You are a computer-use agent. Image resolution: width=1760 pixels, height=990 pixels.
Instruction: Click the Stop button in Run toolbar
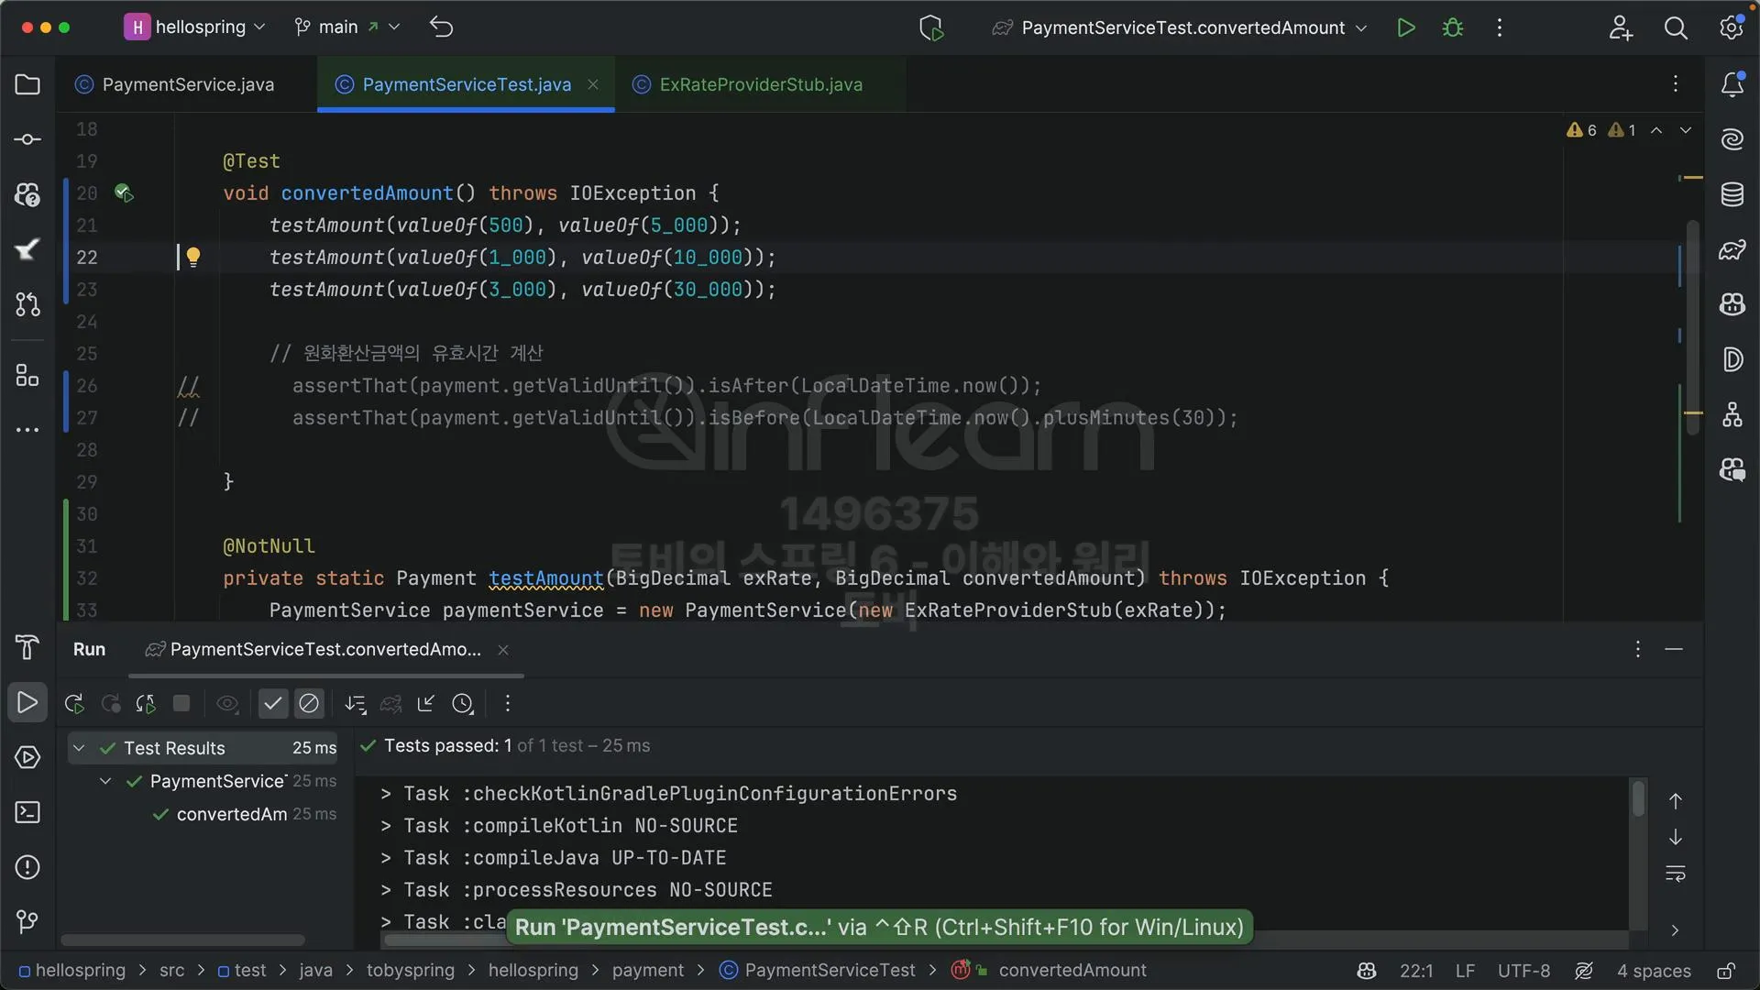tap(181, 703)
